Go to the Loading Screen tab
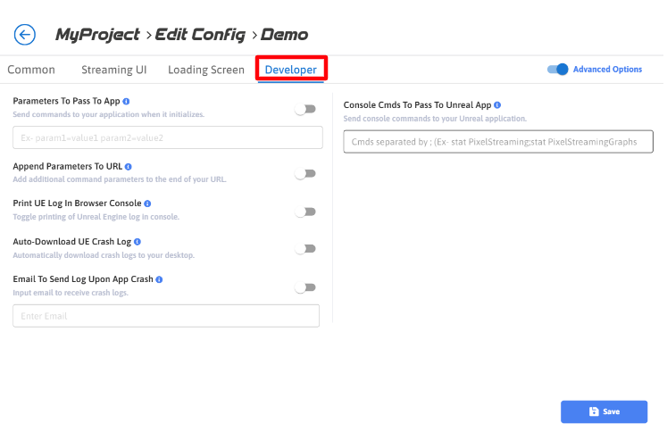Viewport: 667px width, 440px height. (x=206, y=70)
